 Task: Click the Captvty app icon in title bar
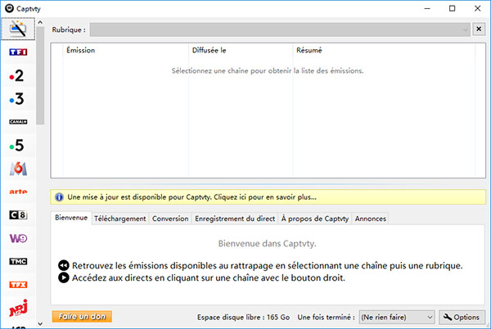click(x=9, y=8)
